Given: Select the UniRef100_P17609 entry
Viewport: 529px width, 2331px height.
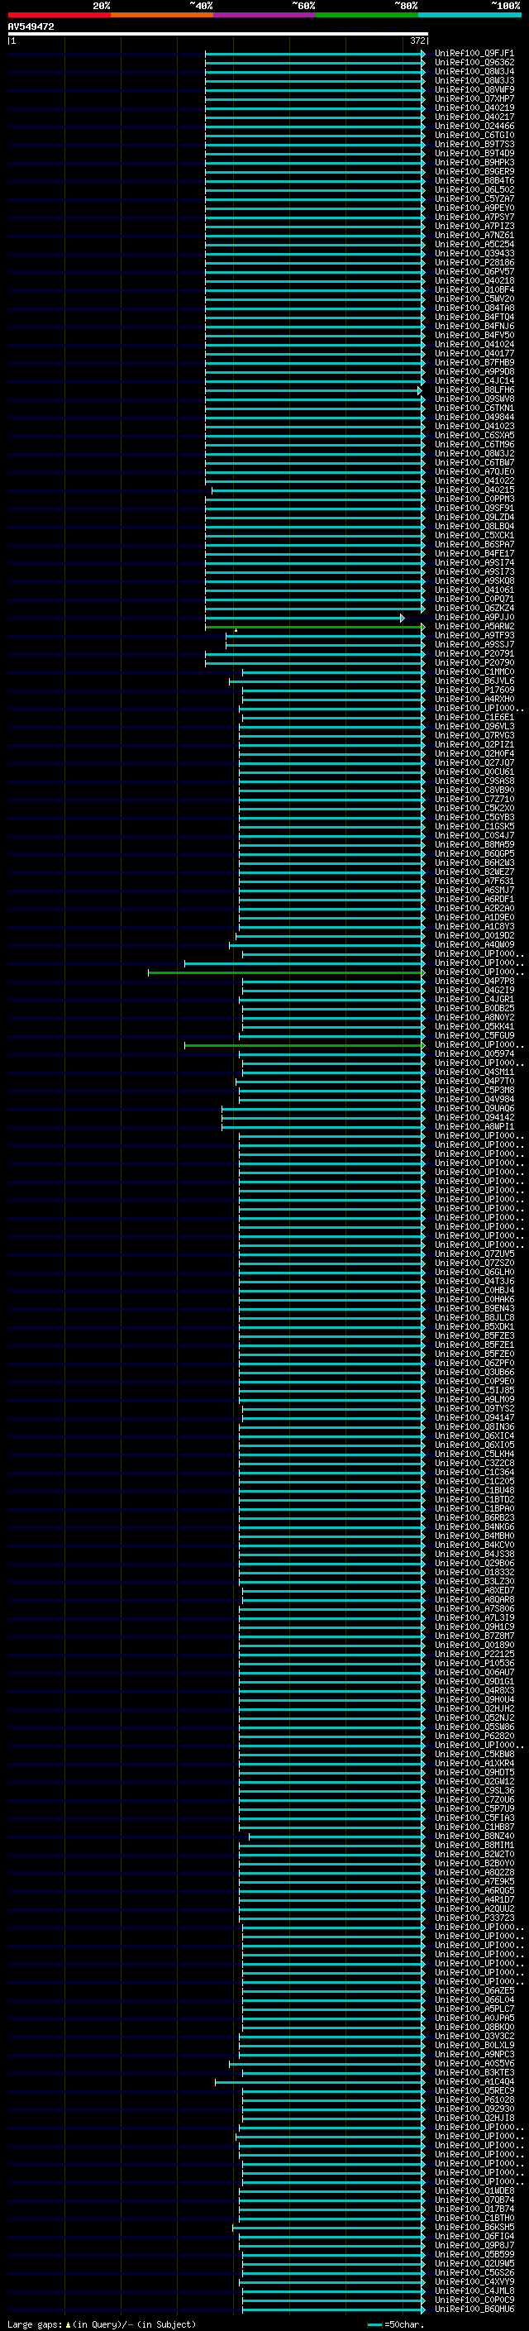Looking at the screenshot, I should pos(474,690).
